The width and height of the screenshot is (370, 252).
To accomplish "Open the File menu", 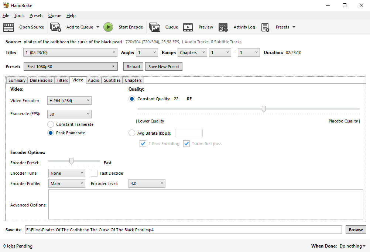I will 6,16.
